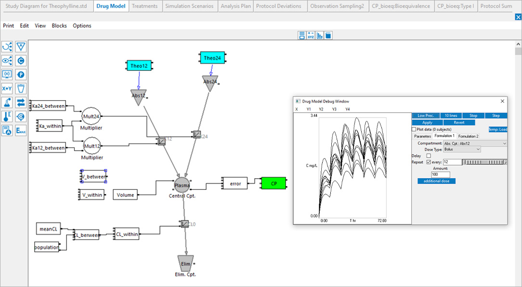Open the Print menu
Viewport: 522px width, 287px height.
coord(9,26)
